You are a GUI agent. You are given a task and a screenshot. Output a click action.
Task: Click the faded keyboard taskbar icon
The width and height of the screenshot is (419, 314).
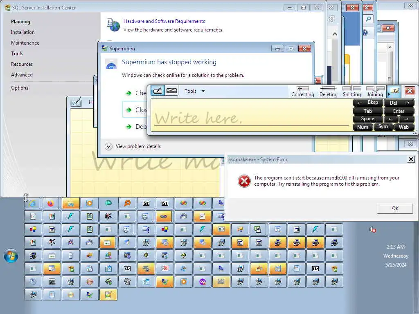[x=221, y=282]
